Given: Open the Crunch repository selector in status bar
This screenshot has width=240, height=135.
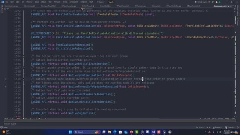Looking at the screenshot, I should 229,127.
